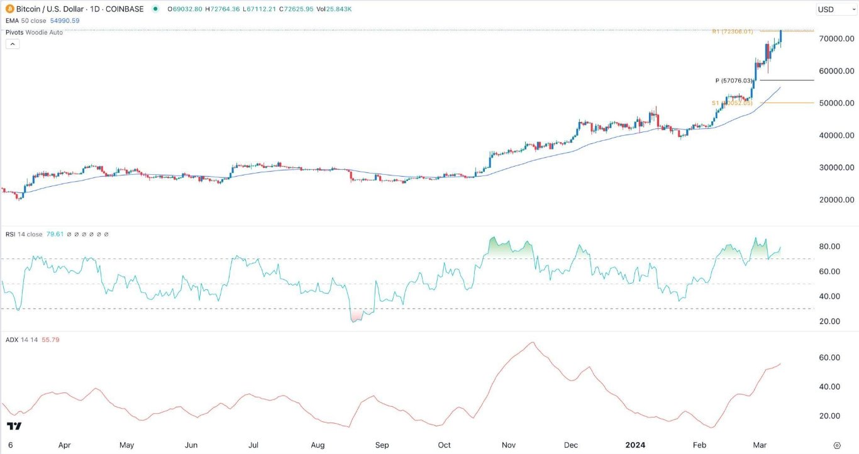Click the RSI axis 60.00 label

(x=831, y=272)
